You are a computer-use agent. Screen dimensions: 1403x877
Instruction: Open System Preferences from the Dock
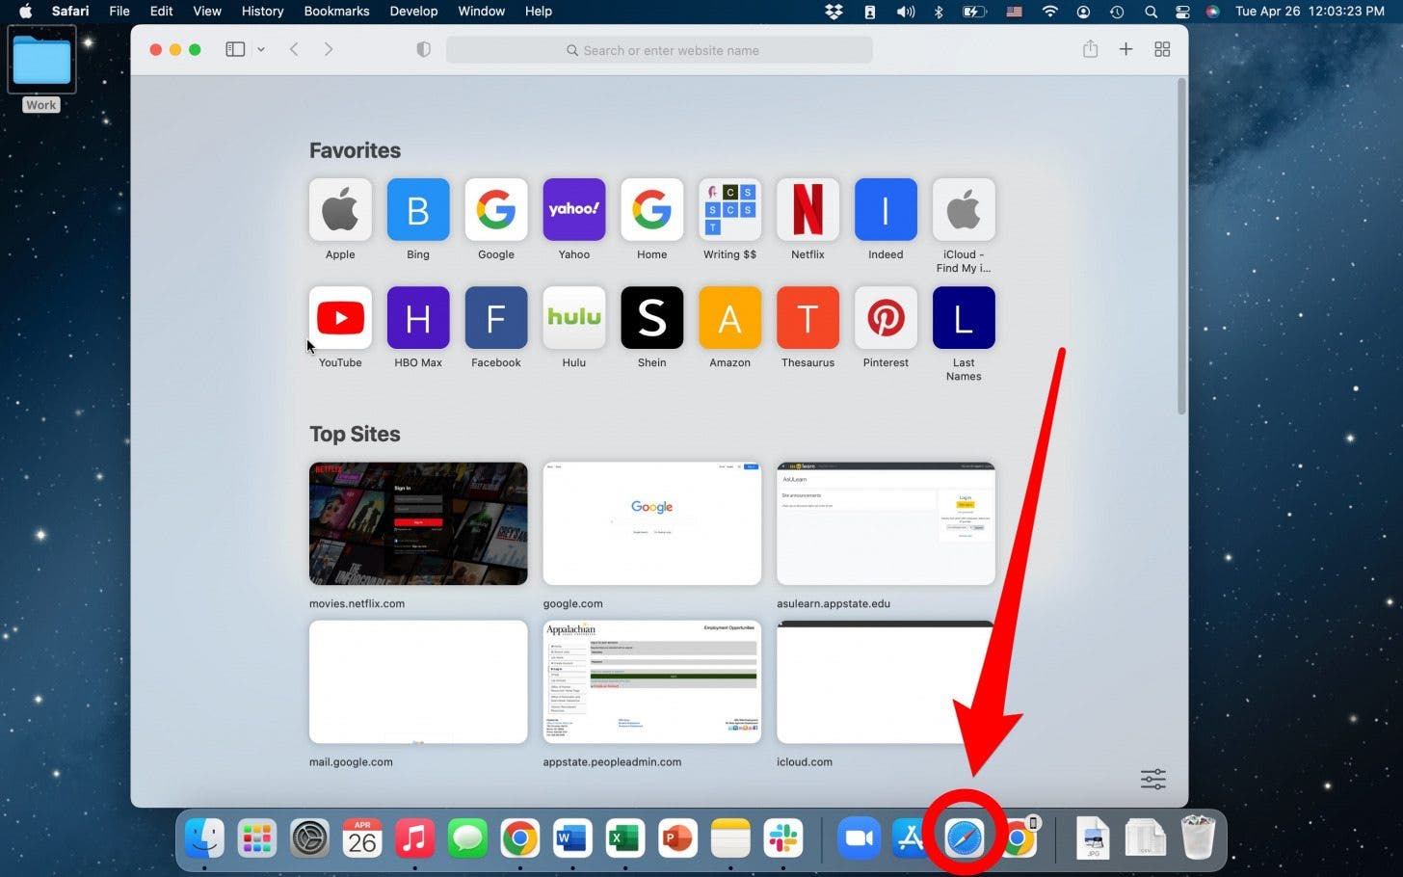(x=309, y=838)
